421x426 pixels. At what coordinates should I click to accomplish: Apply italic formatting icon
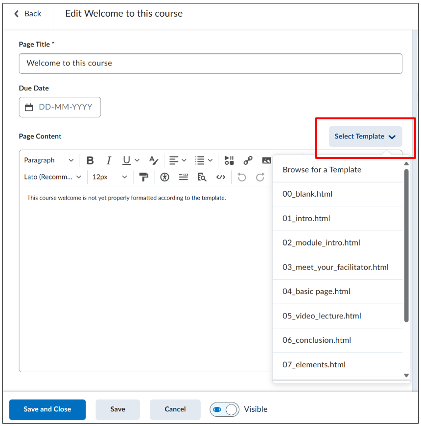click(109, 160)
